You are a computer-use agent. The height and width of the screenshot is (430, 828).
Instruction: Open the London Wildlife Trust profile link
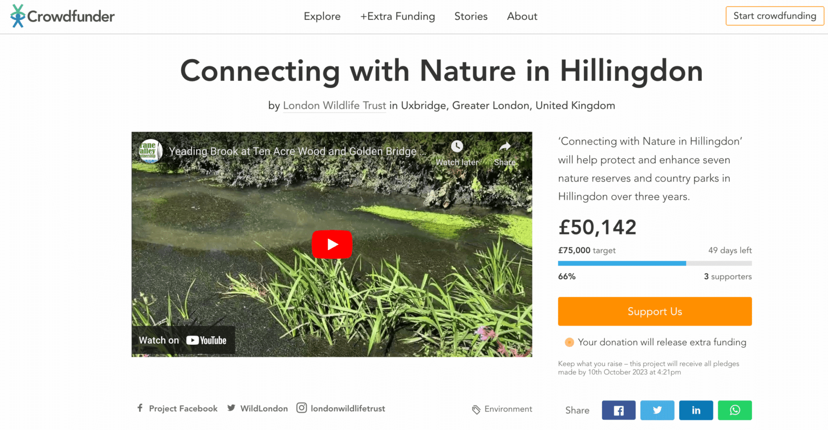pyautogui.click(x=334, y=105)
